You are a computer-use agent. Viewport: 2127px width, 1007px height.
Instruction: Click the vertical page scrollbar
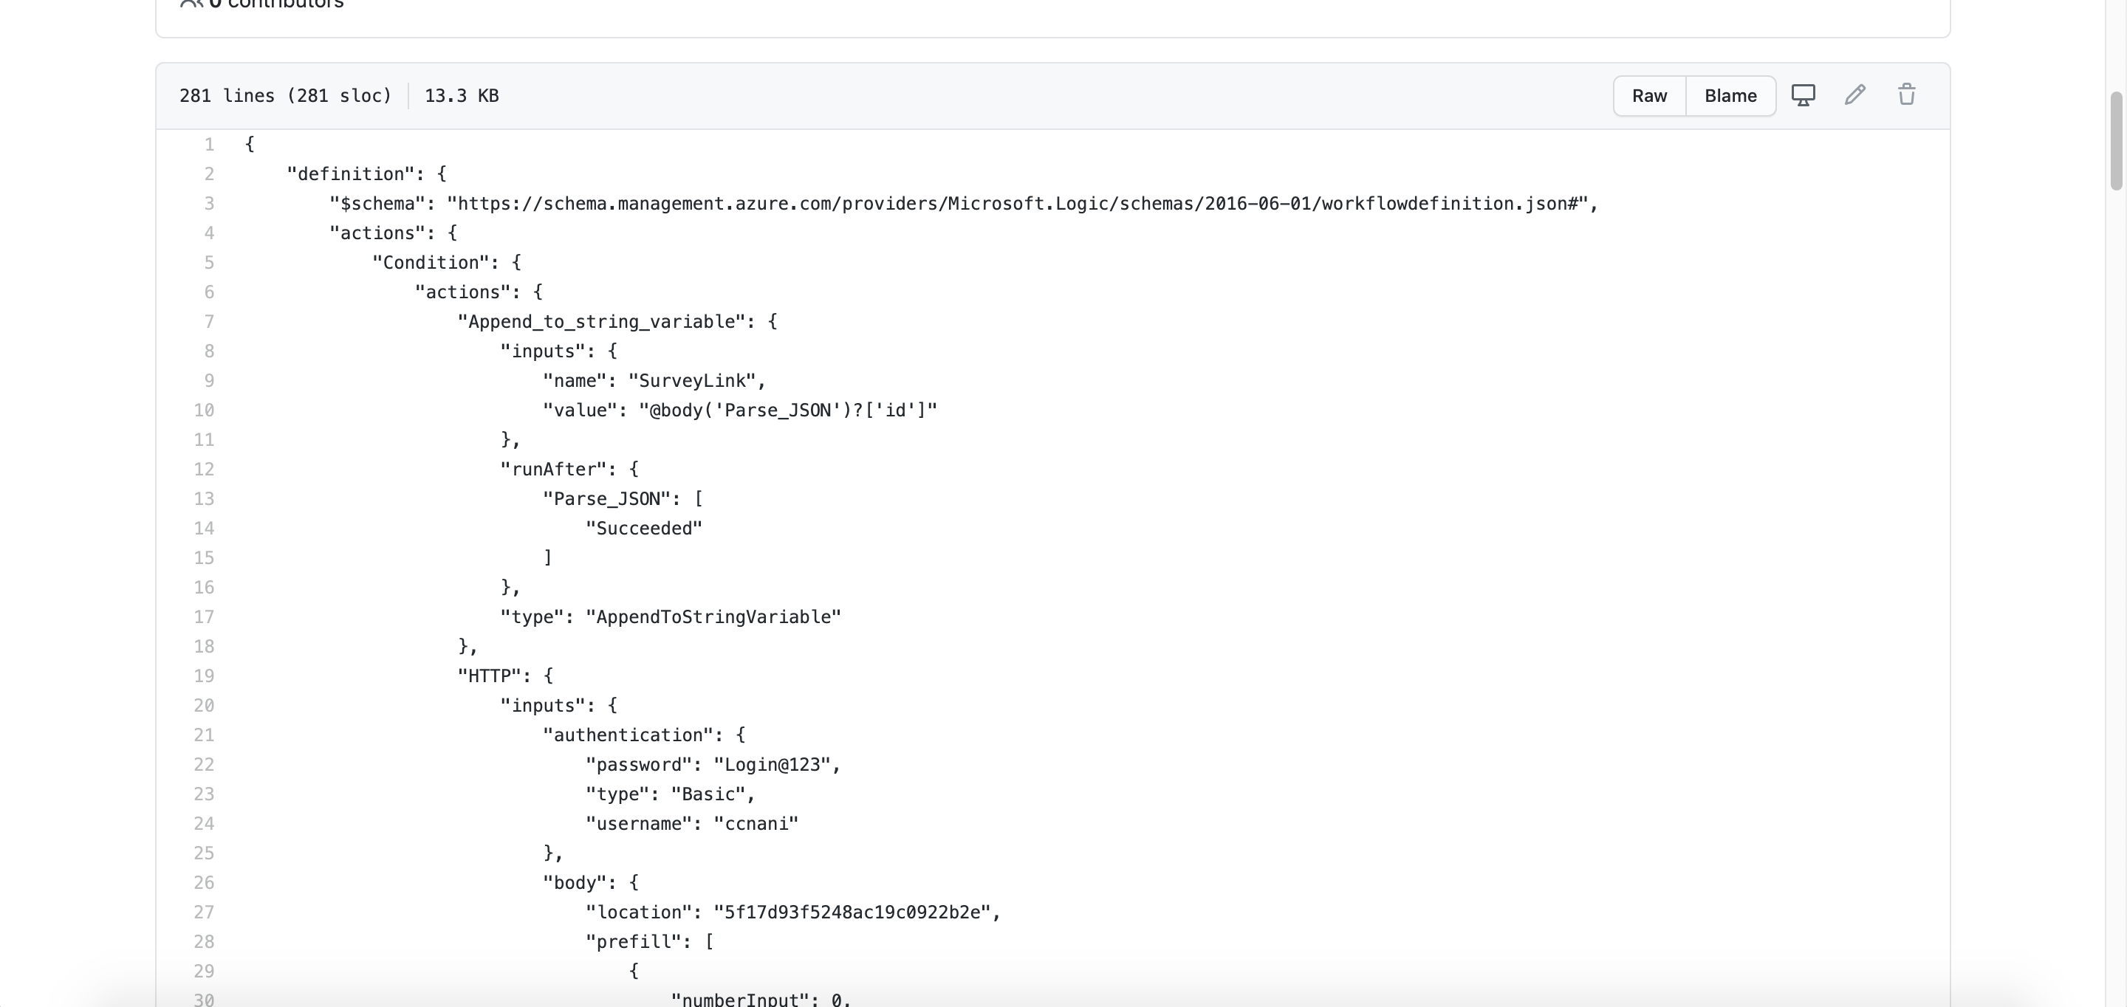2117,140
